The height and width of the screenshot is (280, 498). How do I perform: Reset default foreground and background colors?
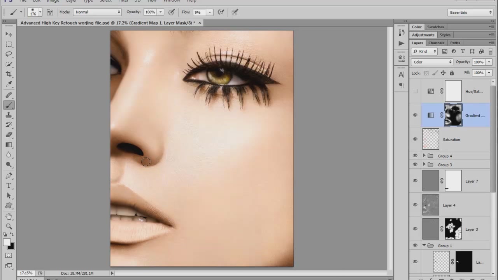5,234
